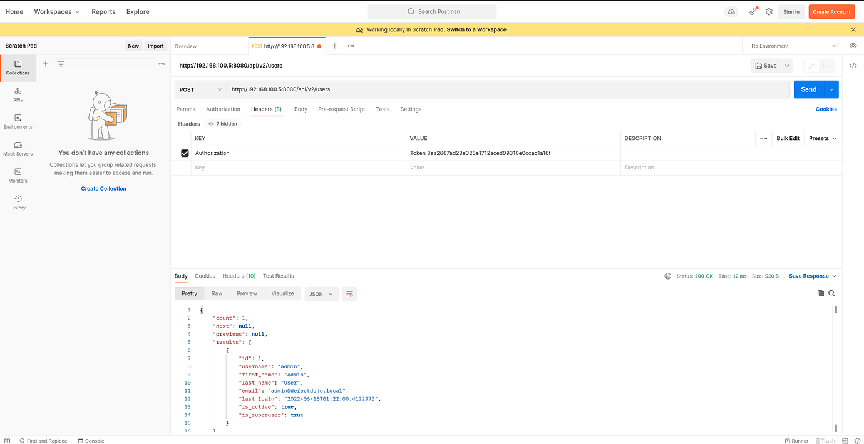
Task: Select the APIs sidebar icon
Action: click(x=18, y=94)
